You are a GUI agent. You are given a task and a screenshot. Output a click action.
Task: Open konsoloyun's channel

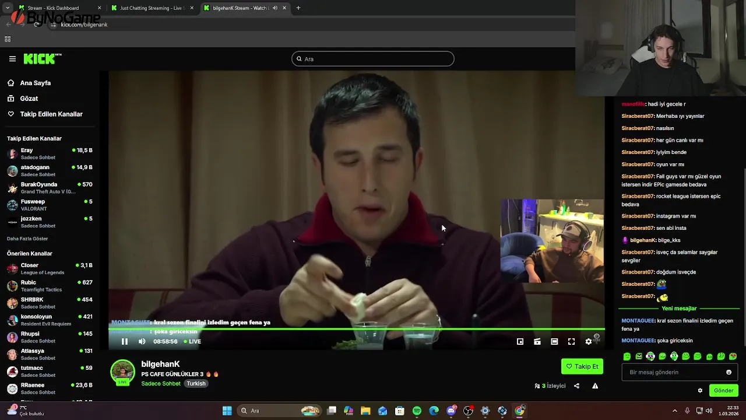pyautogui.click(x=50, y=320)
